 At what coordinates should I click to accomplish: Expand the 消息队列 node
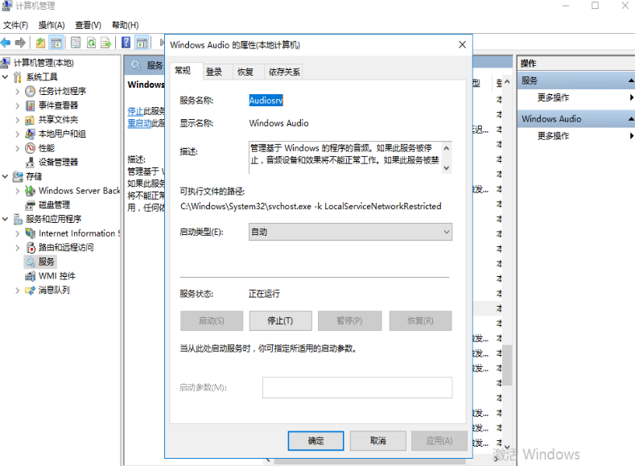(18, 291)
